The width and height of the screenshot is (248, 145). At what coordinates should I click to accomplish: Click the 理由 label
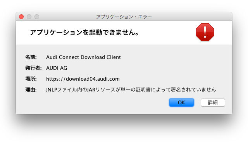point(31,90)
